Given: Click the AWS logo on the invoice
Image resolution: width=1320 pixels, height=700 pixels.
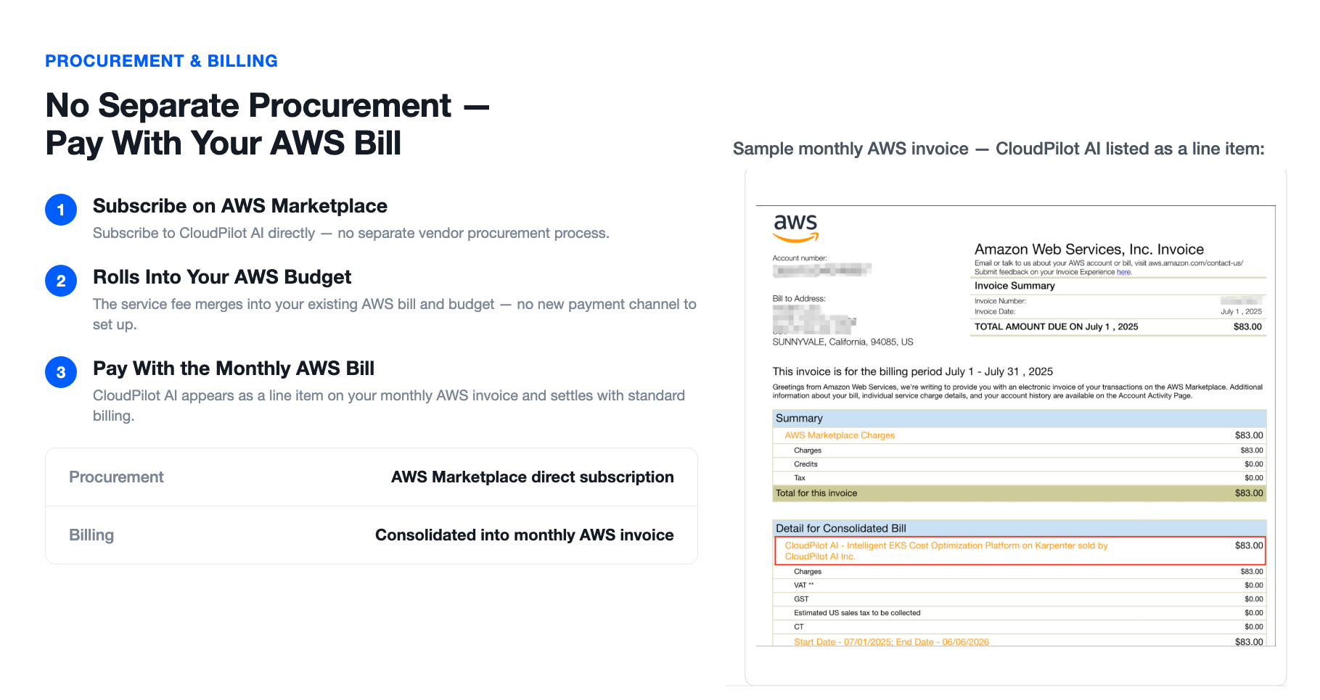Looking at the screenshot, I should point(796,228).
